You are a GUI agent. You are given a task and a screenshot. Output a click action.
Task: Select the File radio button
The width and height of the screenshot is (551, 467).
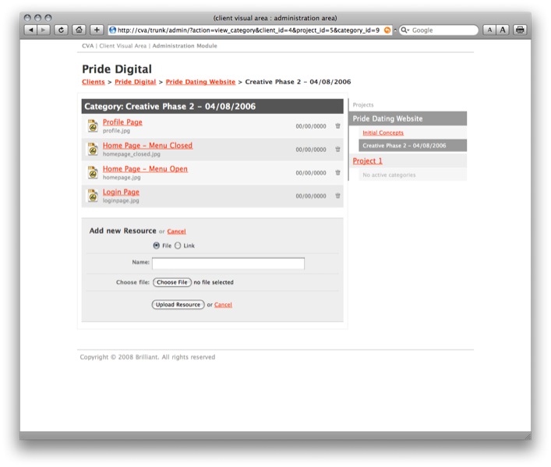[157, 246]
